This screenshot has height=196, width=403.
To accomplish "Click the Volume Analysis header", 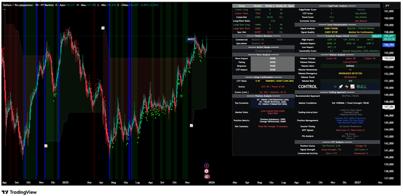I will (337, 55).
